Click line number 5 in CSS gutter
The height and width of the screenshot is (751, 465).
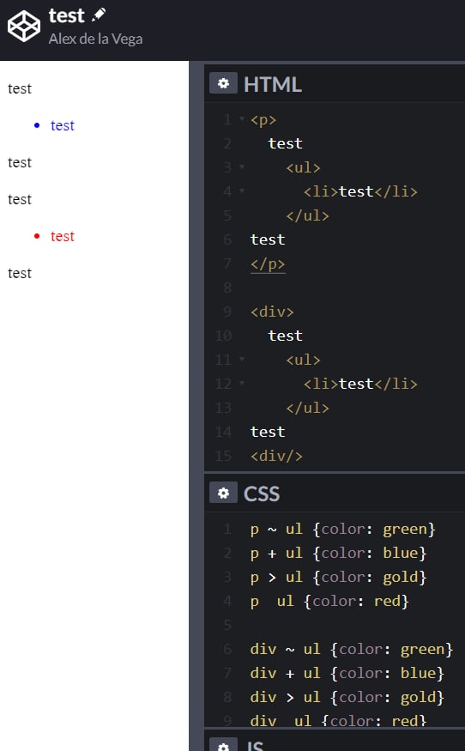227,626
